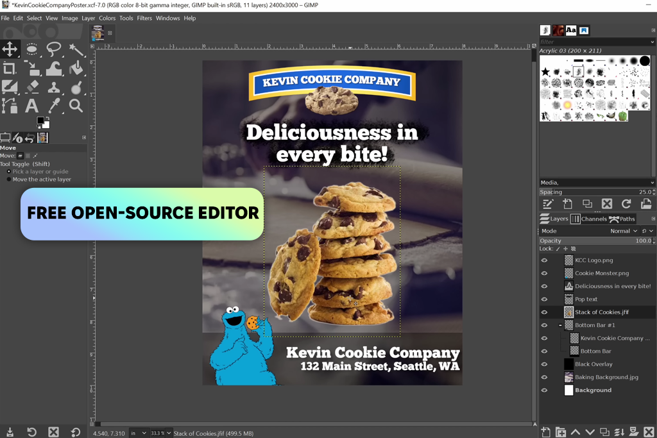
Task: Open the Filters menu
Action: click(144, 18)
